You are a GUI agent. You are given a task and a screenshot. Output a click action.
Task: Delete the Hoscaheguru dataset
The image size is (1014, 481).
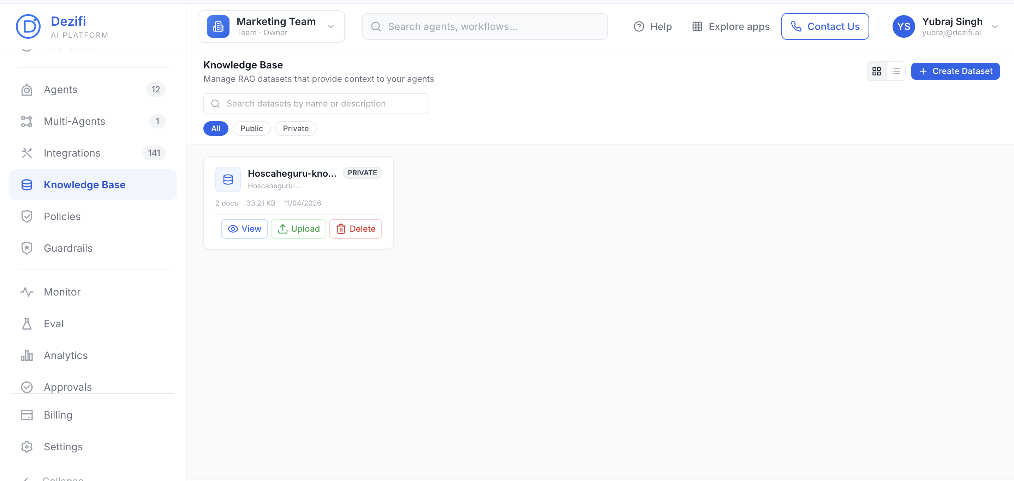click(356, 229)
